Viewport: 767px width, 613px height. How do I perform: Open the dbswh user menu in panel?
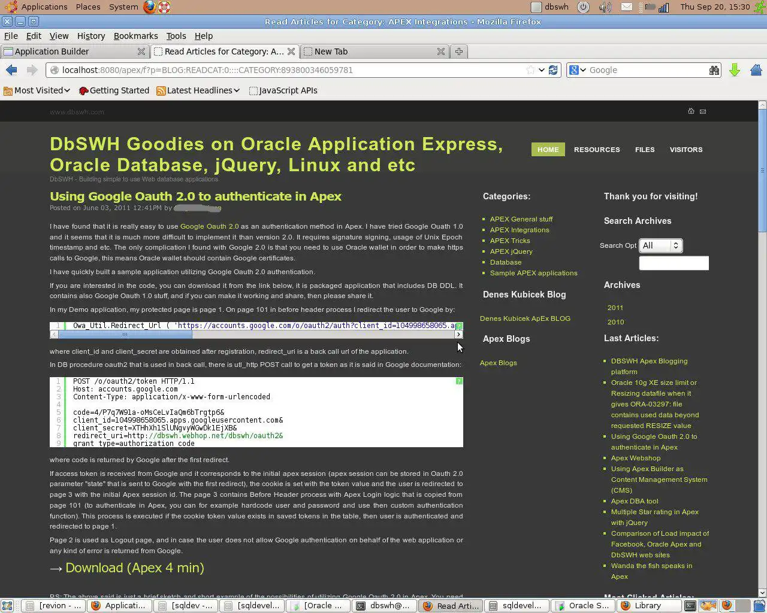[550, 7]
